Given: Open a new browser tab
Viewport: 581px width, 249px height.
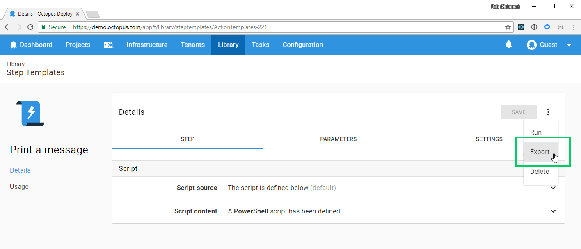Looking at the screenshot, I should 93,14.
